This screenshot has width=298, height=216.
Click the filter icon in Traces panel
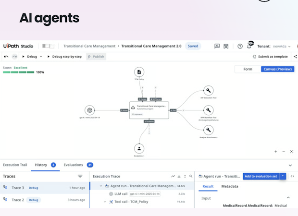tap(80, 176)
